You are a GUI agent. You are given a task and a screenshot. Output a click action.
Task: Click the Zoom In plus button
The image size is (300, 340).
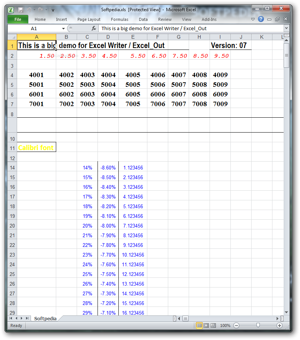tap(280, 325)
